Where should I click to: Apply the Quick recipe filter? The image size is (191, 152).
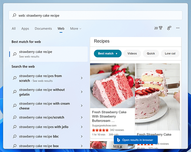pos(151,54)
